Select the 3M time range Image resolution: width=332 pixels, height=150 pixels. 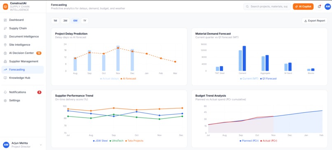[65, 21]
